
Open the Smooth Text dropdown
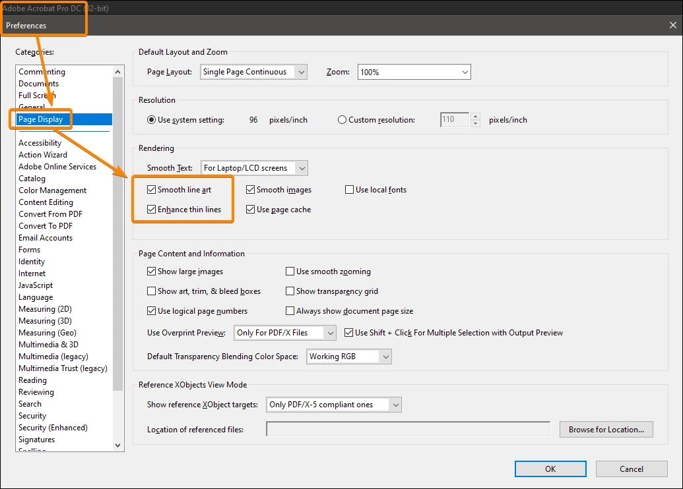click(254, 168)
